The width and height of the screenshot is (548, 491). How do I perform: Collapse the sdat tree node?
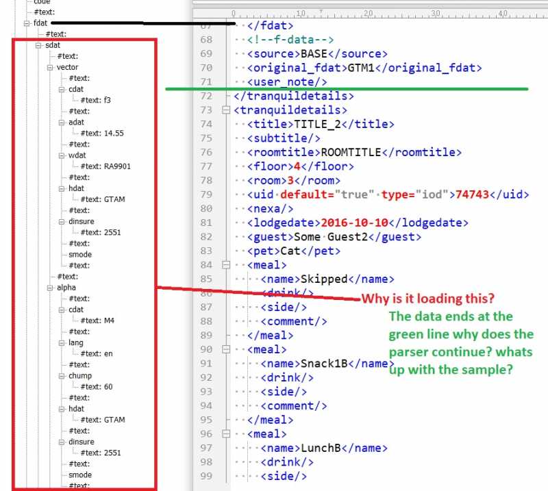[39, 45]
